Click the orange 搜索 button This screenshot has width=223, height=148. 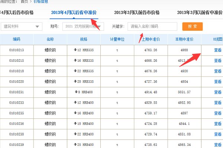coord(193,27)
